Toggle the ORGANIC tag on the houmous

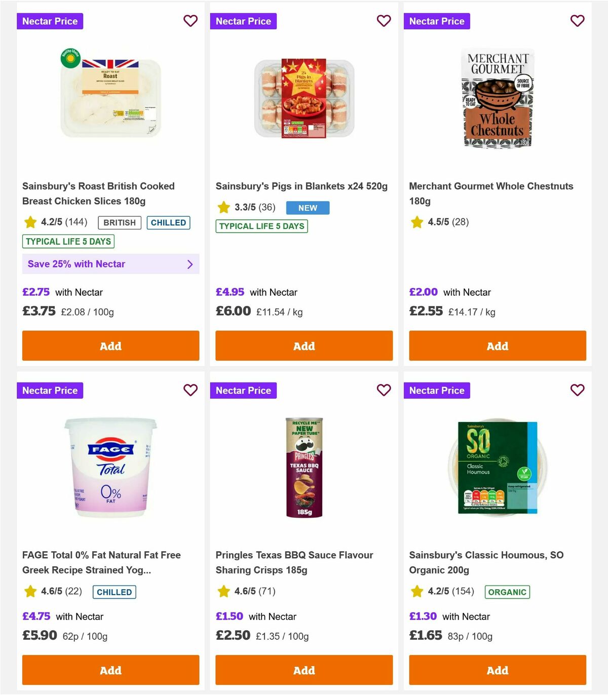pyautogui.click(x=507, y=592)
